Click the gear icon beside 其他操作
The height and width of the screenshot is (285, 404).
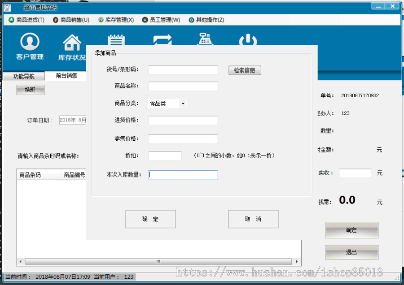tap(191, 20)
